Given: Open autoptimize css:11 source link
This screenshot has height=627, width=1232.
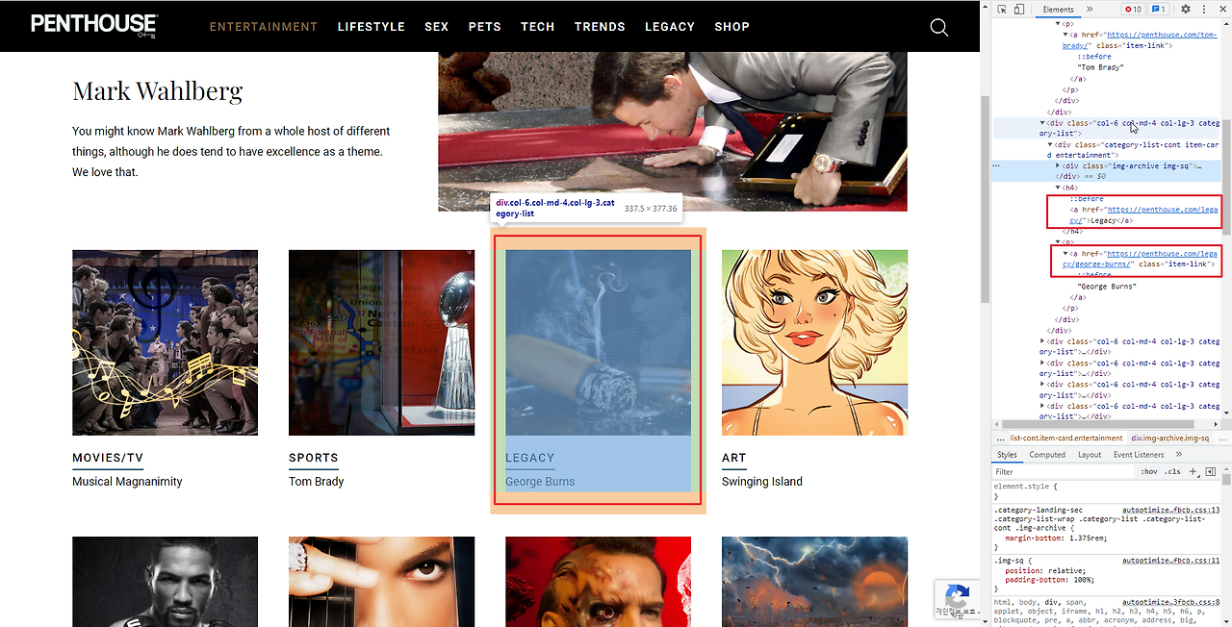Looking at the screenshot, I should [1171, 560].
